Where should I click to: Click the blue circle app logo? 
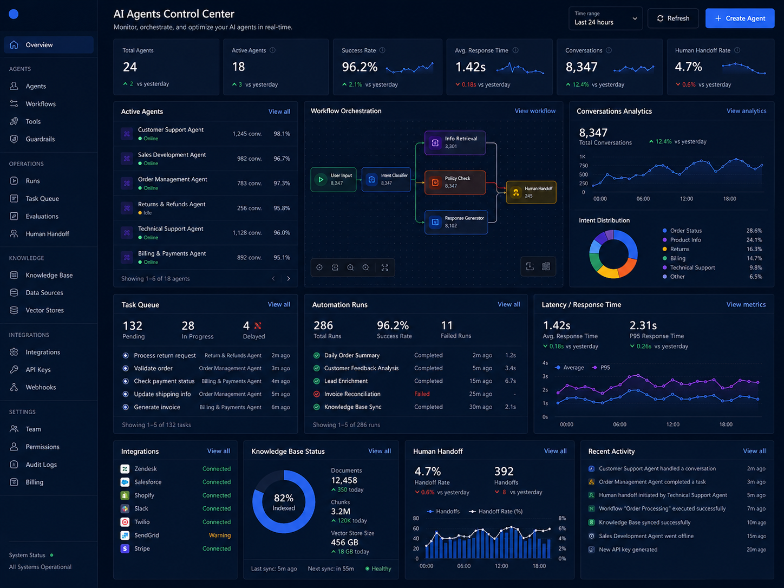coord(14,14)
